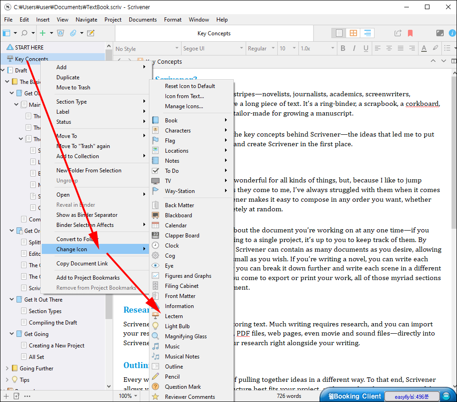Switch to corkboard view mode
The image size is (457, 402).
coord(353,33)
